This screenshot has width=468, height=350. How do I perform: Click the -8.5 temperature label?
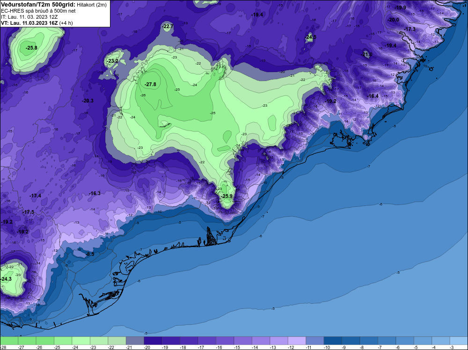tap(90, 254)
